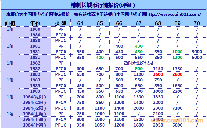Screen dimensions: 207x128
Task: Click the 5000 price for 1981 PFCA
Action: pyautogui.click(x=197, y=52)
